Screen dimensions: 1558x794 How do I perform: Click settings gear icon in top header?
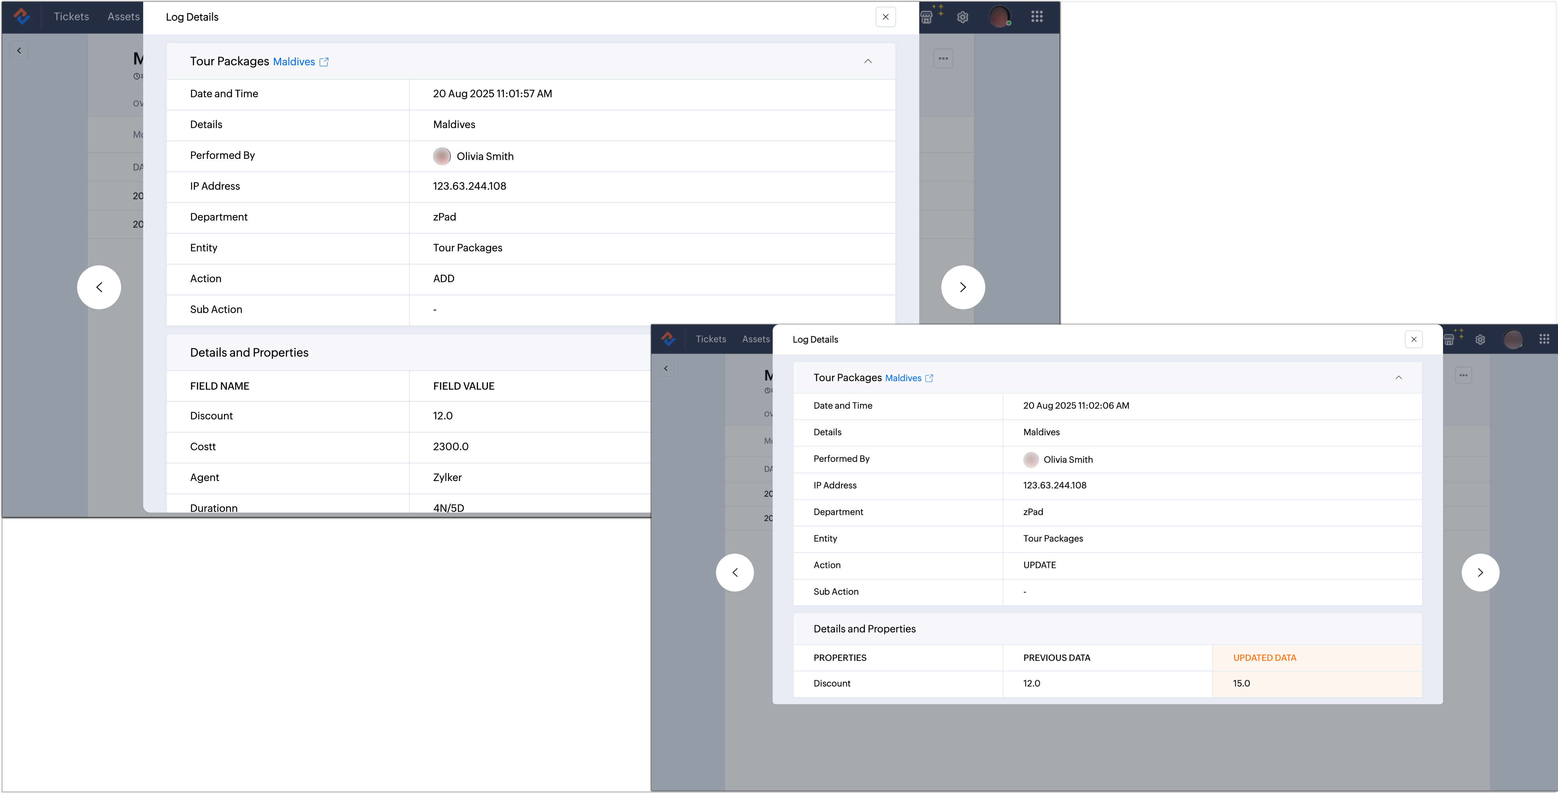click(x=962, y=17)
